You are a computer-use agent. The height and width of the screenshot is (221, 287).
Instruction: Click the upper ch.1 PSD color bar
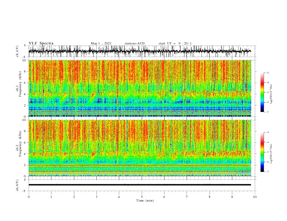pyautogui.click(x=262, y=92)
